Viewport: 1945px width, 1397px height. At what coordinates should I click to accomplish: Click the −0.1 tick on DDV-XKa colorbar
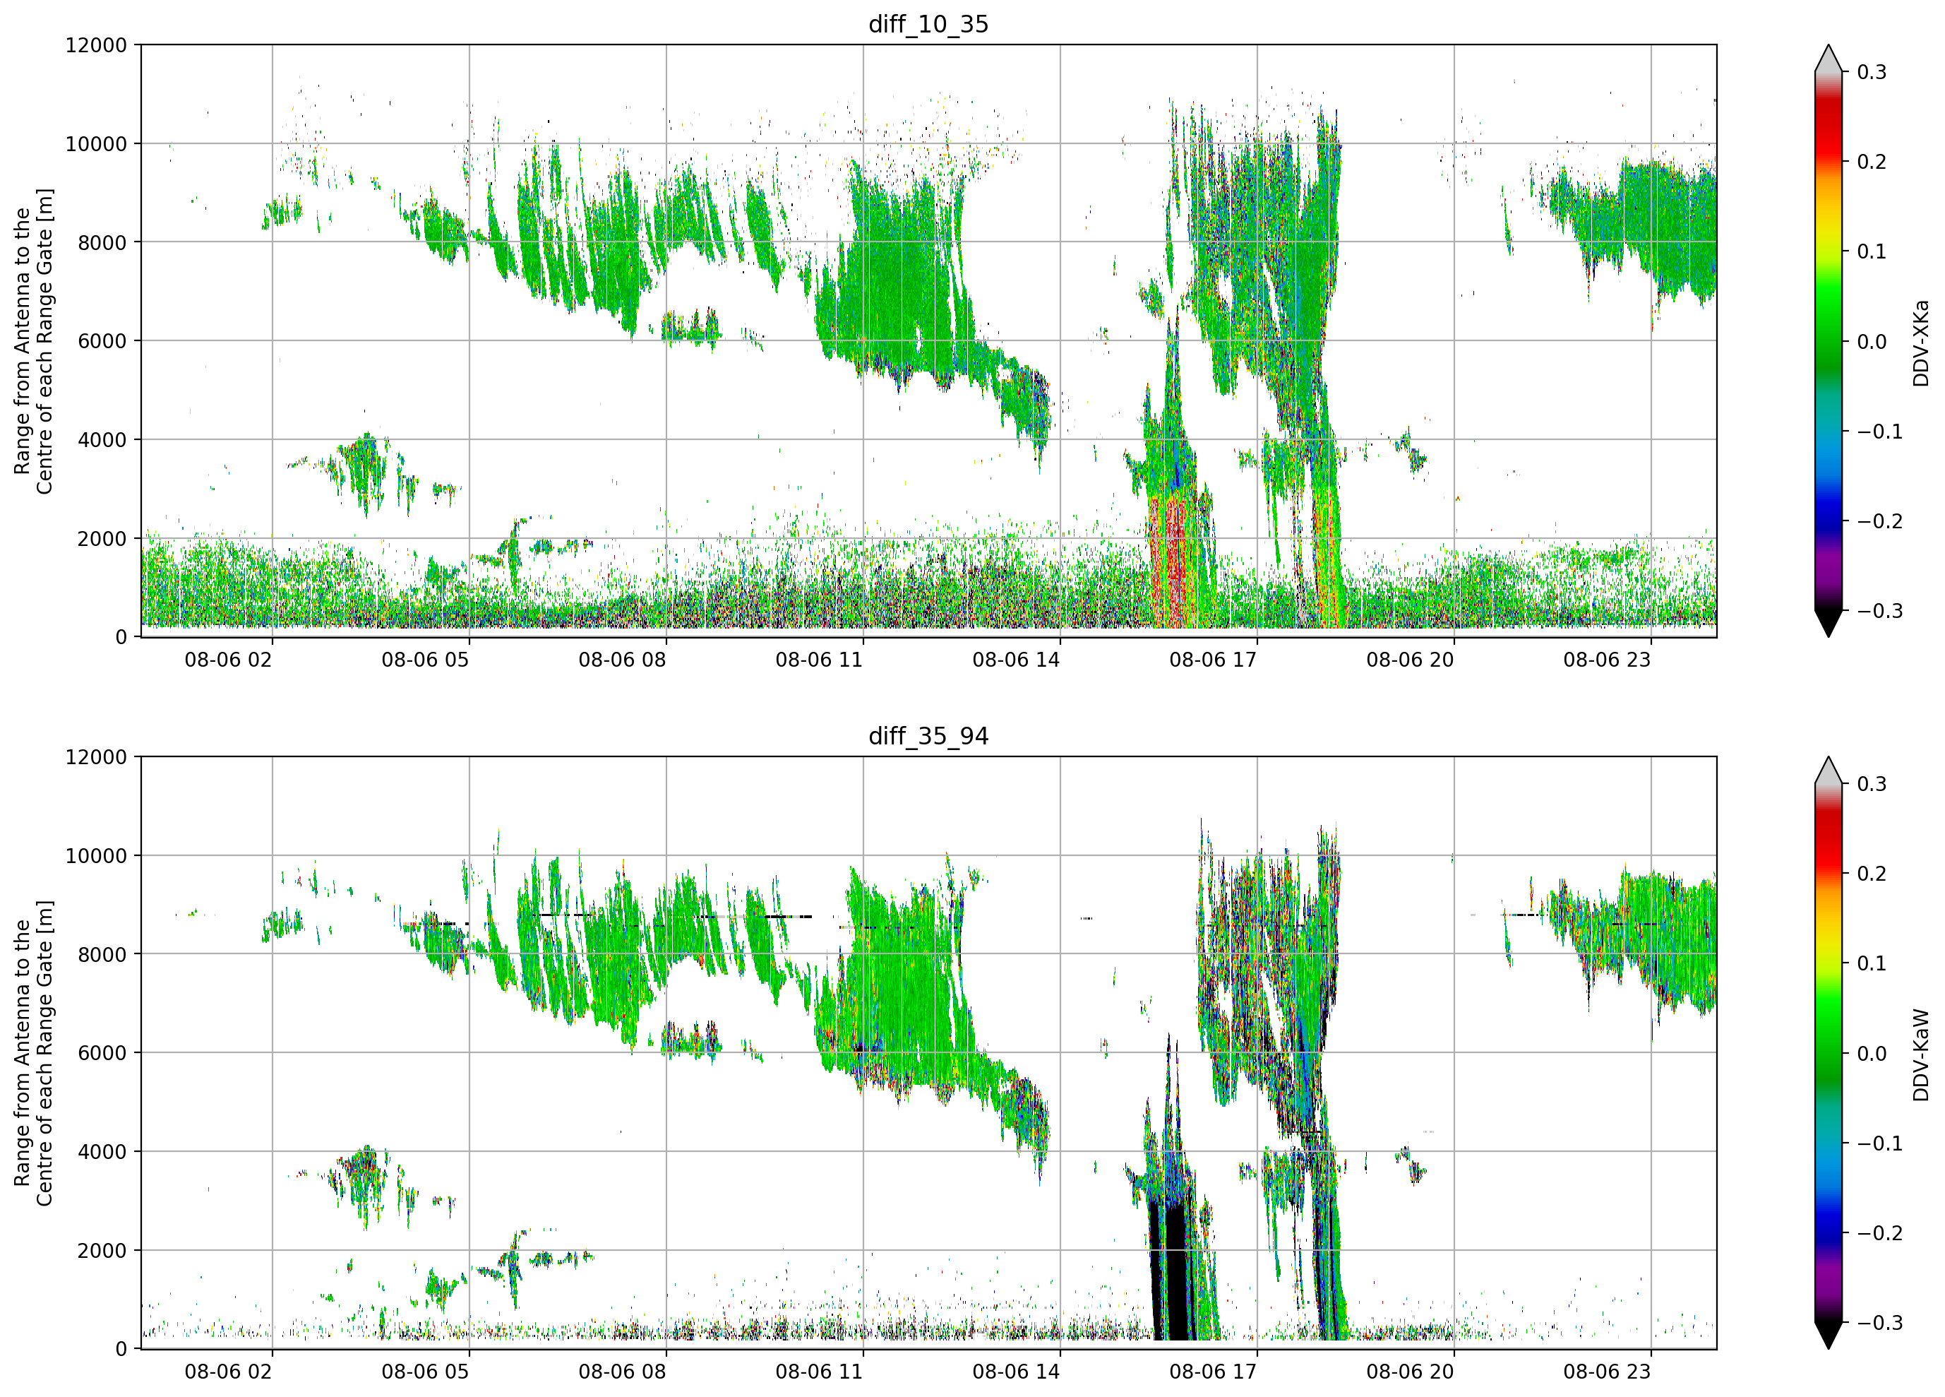point(1880,431)
